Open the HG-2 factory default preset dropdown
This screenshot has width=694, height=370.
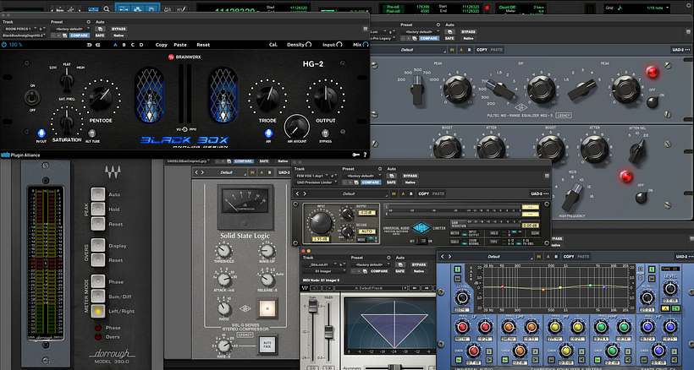[70, 29]
